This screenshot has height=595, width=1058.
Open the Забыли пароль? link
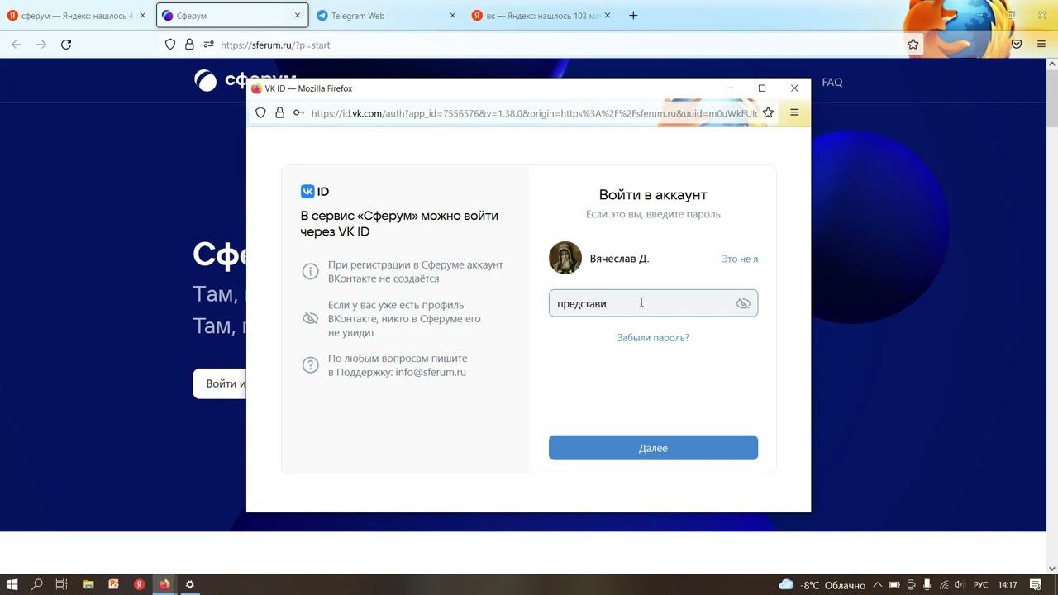(653, 337)
